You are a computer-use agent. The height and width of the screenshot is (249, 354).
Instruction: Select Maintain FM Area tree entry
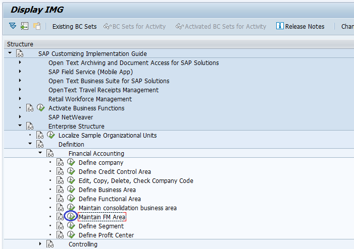(x=102, y=217)
